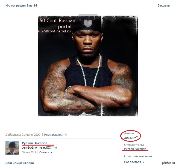Click the large heart overlay on the photo
The image size is (176, 166).
88,24
